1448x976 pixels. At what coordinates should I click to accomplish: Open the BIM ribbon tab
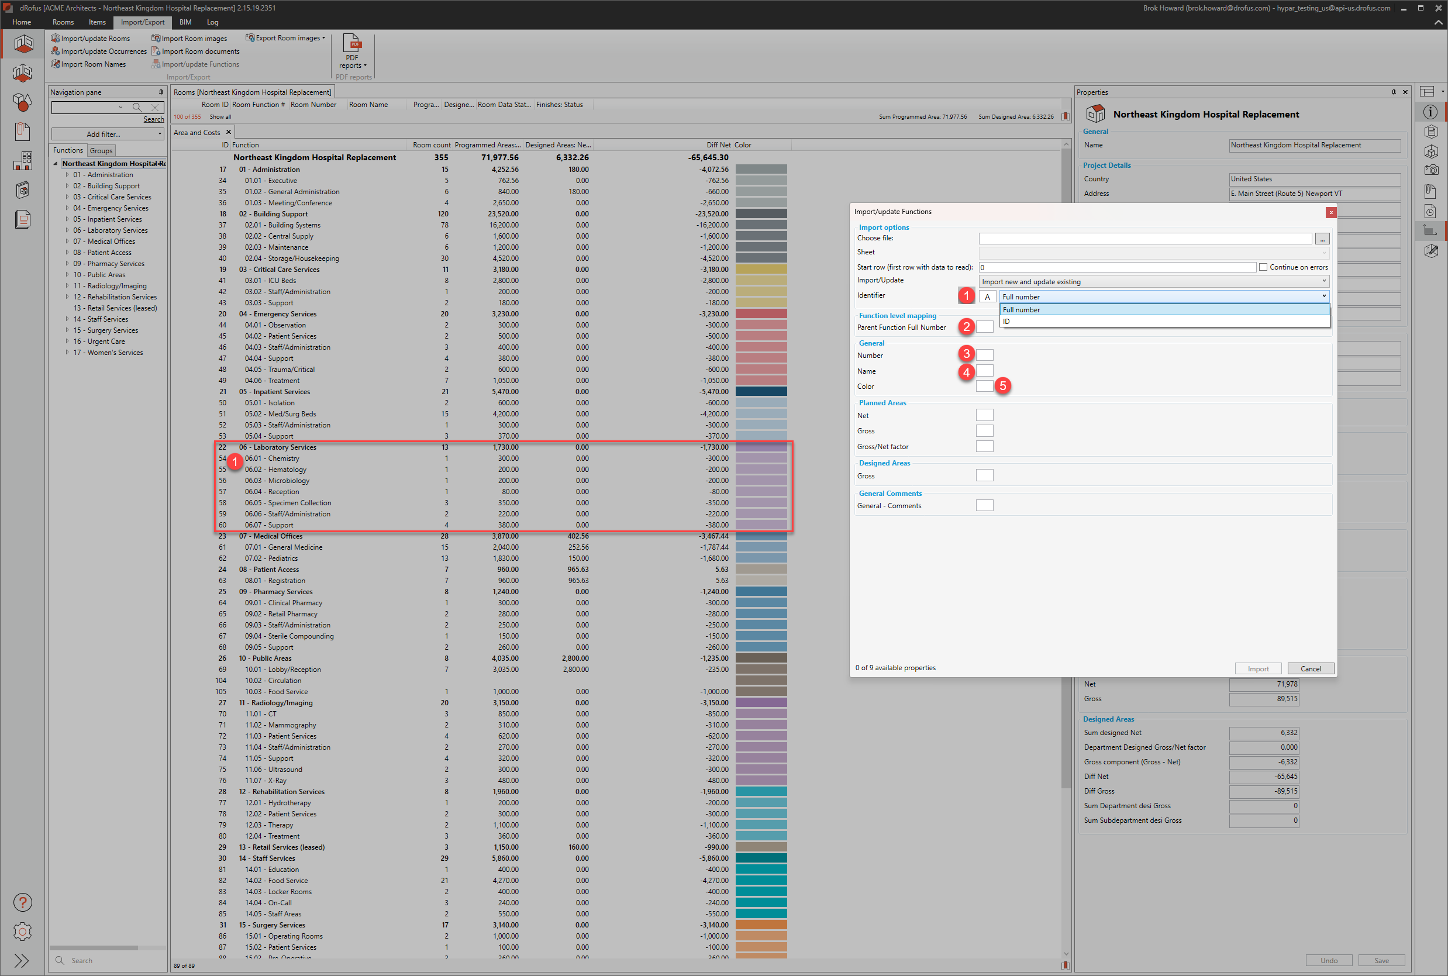coord(185,22)
